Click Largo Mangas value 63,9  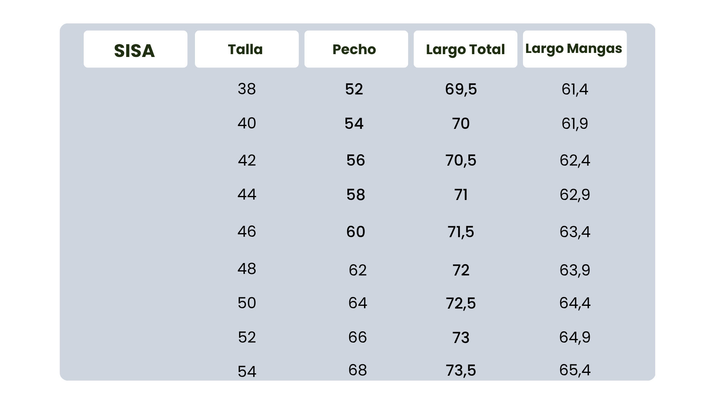(x=575, y=270)
